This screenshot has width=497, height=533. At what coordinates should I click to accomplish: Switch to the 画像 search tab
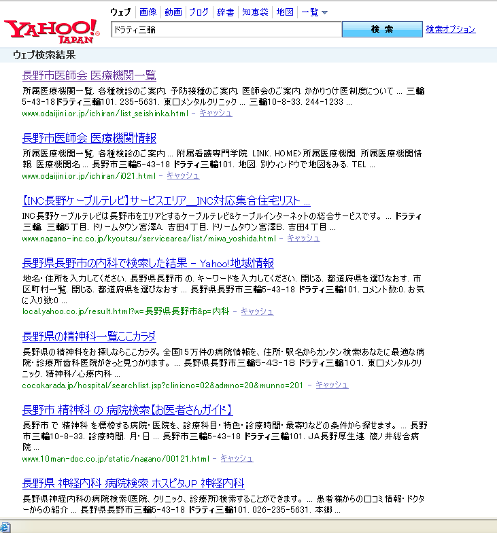148,12
